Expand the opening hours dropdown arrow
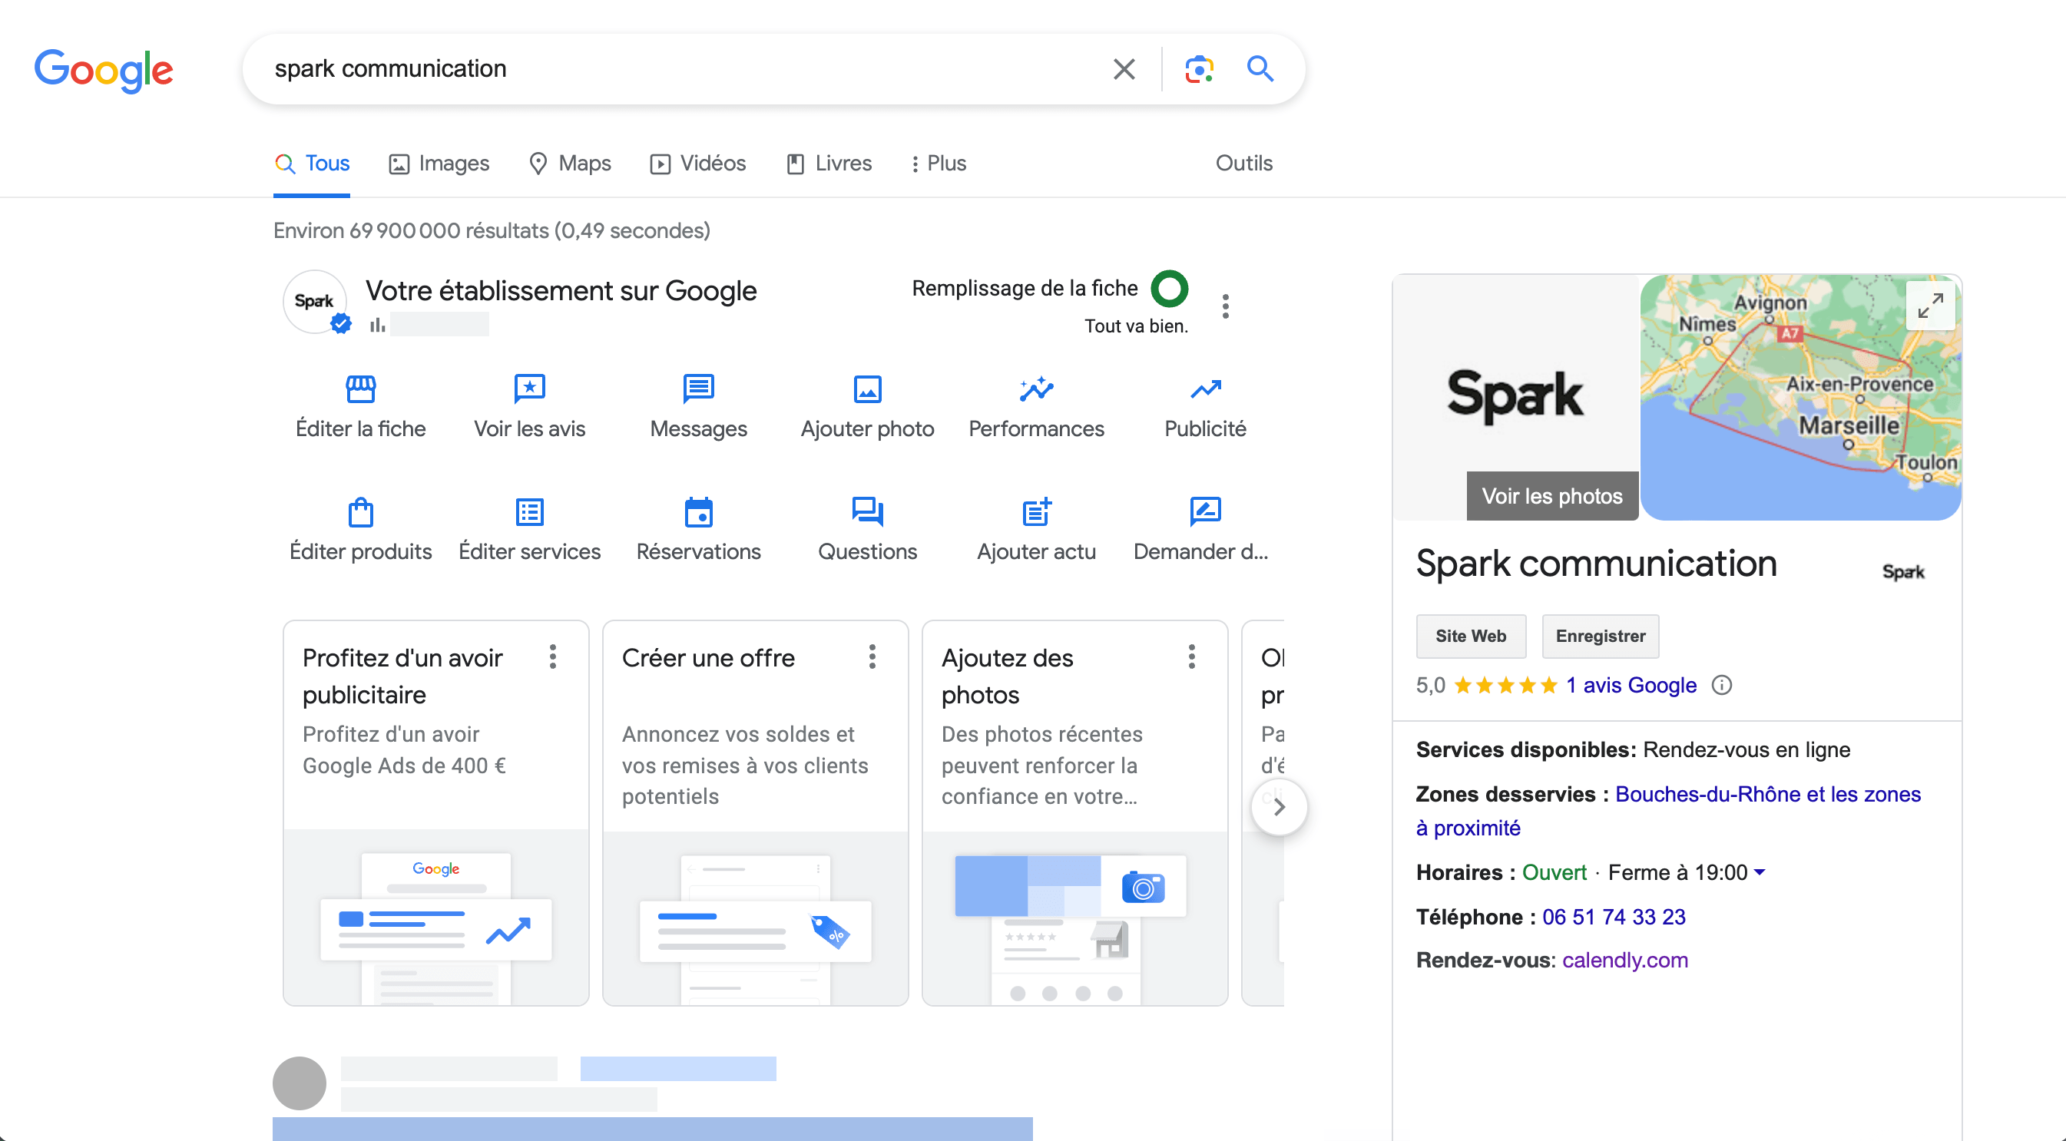The width and height of the screenshot is (2066, 1141). 1760,872
